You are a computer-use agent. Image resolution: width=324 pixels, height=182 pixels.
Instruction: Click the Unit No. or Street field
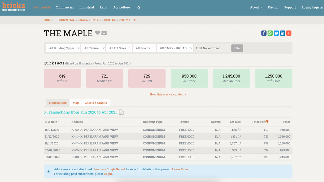click(x=212, y=48)
